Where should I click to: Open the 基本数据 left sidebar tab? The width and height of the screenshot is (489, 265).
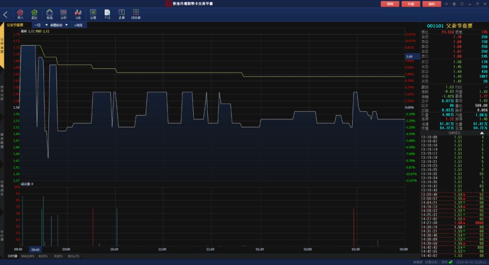2,140
